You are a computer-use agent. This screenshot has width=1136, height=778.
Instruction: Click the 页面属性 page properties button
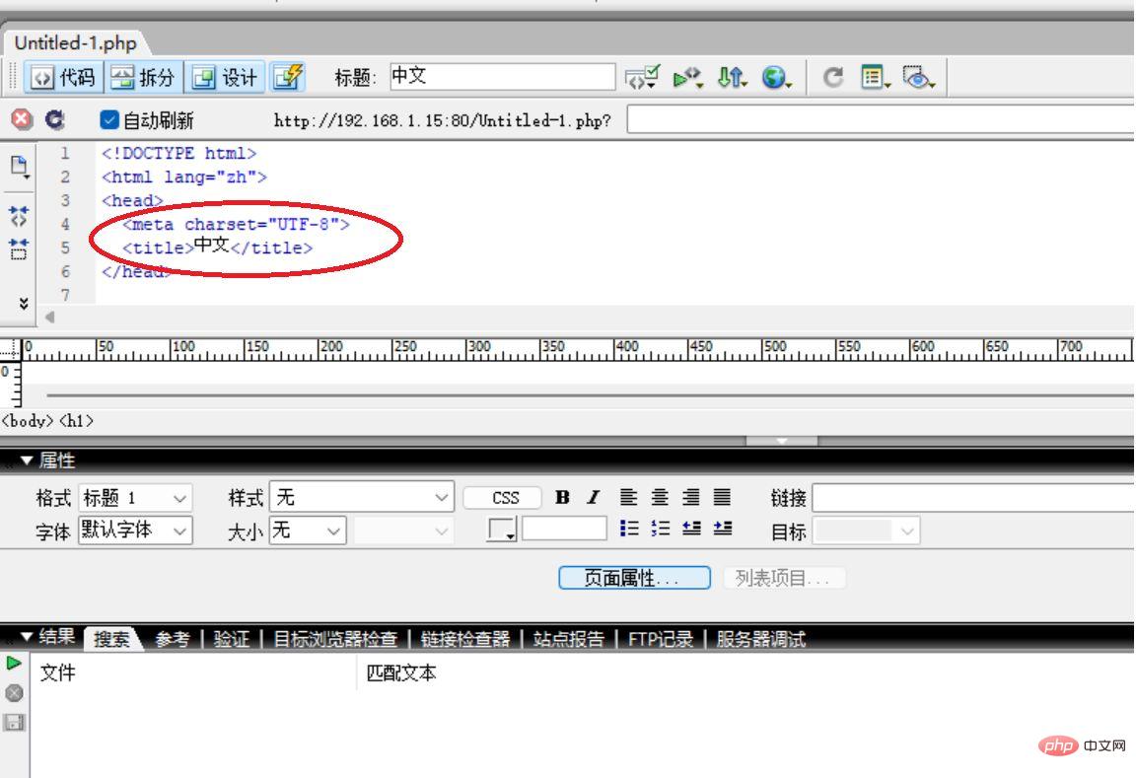pyautogui.click(x=634, y=578)
